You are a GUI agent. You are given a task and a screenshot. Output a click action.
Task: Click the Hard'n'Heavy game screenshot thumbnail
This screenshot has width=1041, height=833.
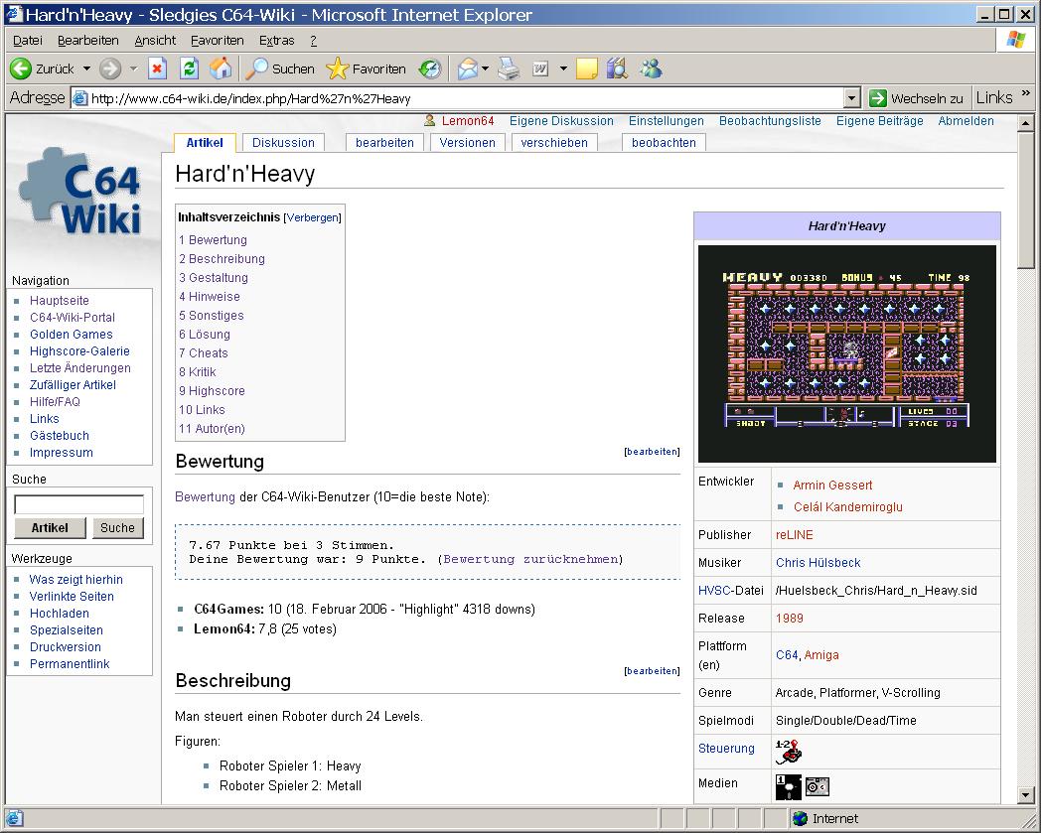846,353
